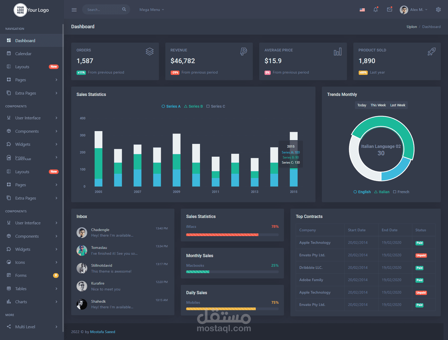Open the Mega Menu dropdown
This screenshot has height=340, width=448.
click(x=152, y=10)
